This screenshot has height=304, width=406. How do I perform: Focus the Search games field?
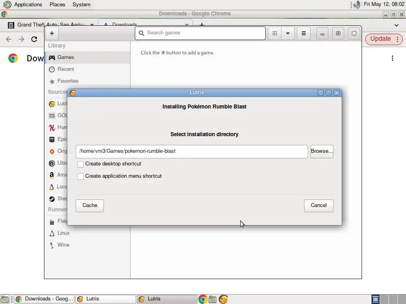[x=200, y=33]
